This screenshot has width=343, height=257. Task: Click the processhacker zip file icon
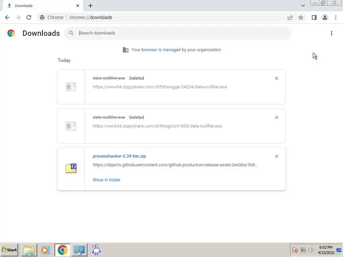[71, 168]
